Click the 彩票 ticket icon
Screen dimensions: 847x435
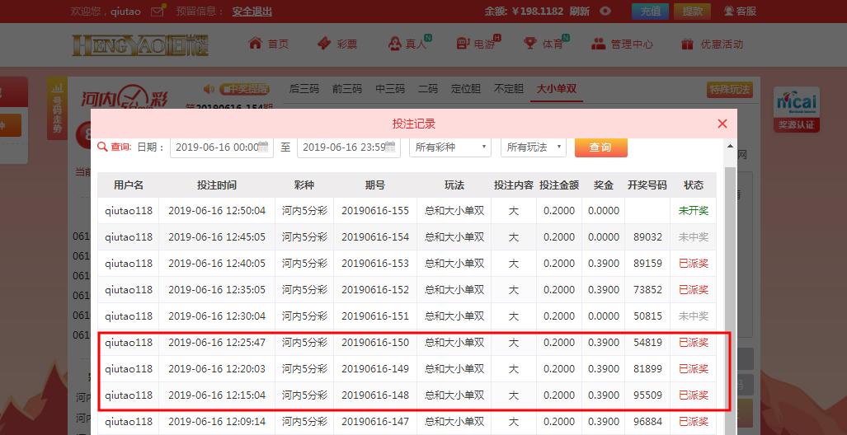click(x=324, y=44)
